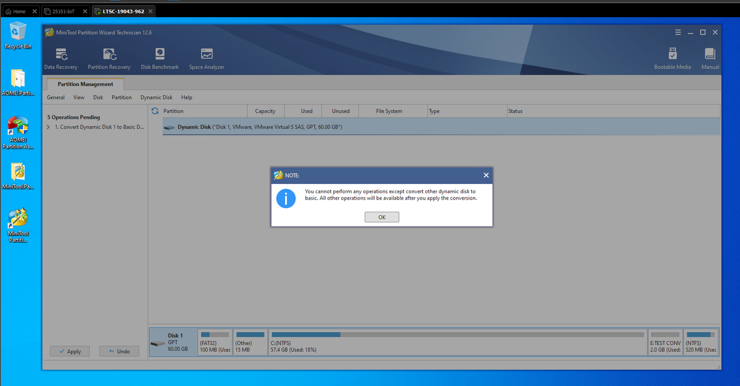
Task: Close the NOTE dialog with X
Action: coord(486,175)
